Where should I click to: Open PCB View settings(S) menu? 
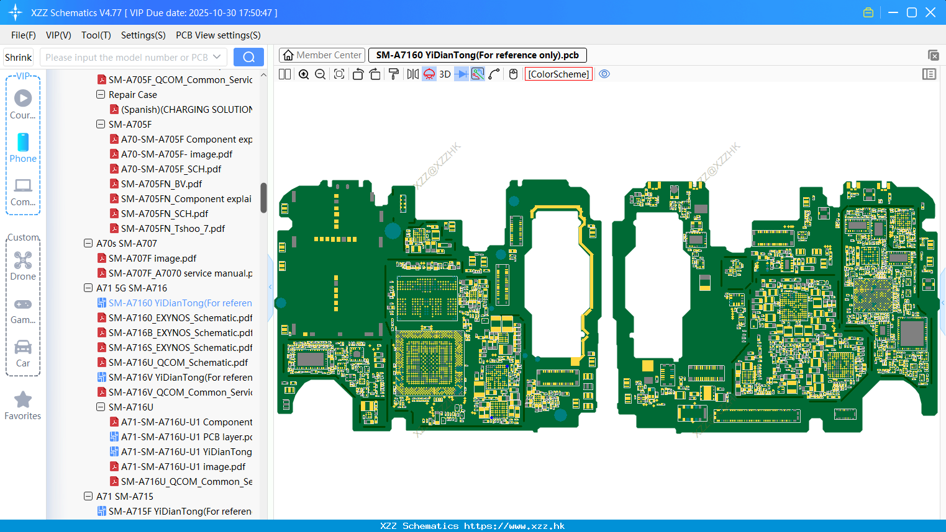pyautogui.click(x=218, y=35)
